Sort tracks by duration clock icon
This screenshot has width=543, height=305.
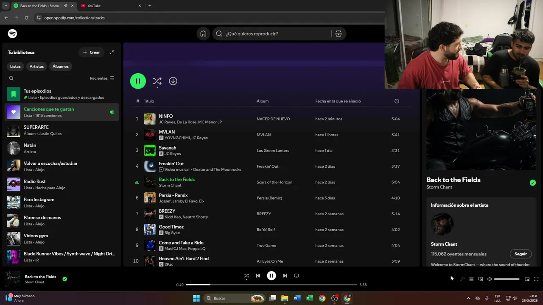click(397, 101)
